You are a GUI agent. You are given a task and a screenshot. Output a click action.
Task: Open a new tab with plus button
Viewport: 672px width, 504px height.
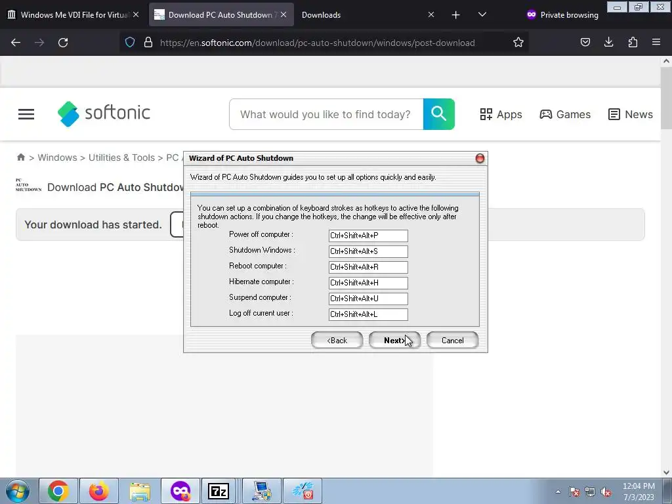click(455, 15)
